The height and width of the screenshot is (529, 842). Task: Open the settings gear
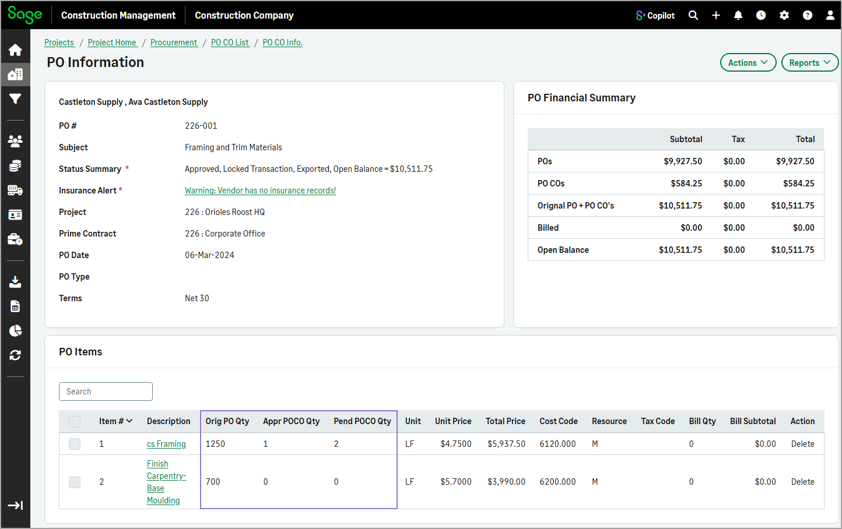tap(784, 15)
